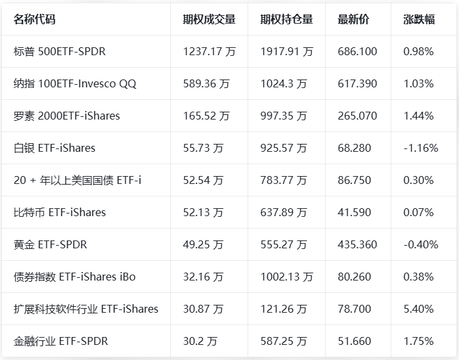Click the 最新价 column header
This screenshot has width=459, height=360.
point(353,20)
